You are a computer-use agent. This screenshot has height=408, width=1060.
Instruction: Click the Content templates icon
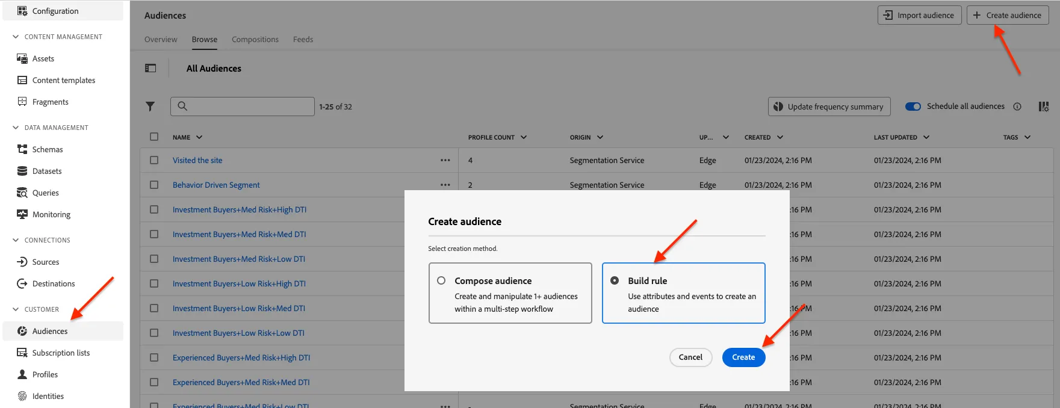coord(22,80)
